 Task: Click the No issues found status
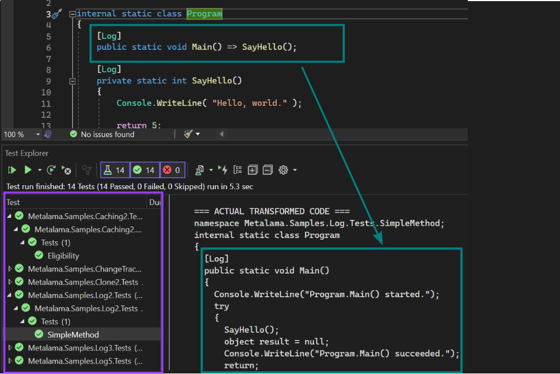[x=108, y=134]
